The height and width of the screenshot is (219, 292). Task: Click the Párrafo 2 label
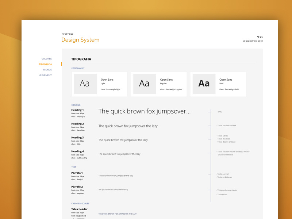77,187
